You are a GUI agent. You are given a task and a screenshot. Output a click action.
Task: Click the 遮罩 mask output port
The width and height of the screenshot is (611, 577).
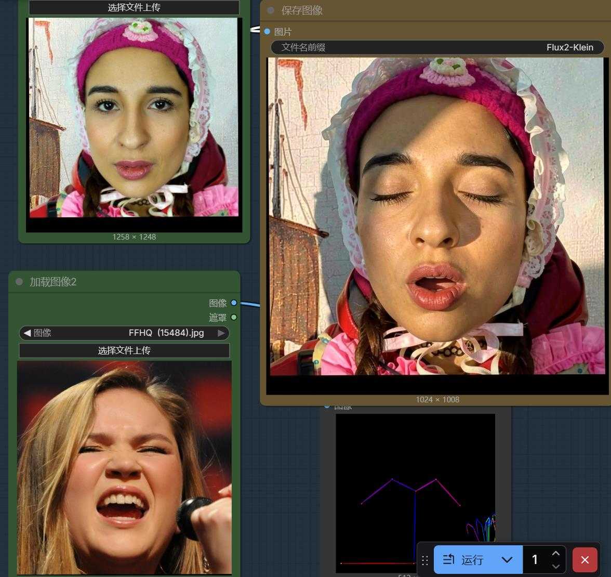(234, 317)
